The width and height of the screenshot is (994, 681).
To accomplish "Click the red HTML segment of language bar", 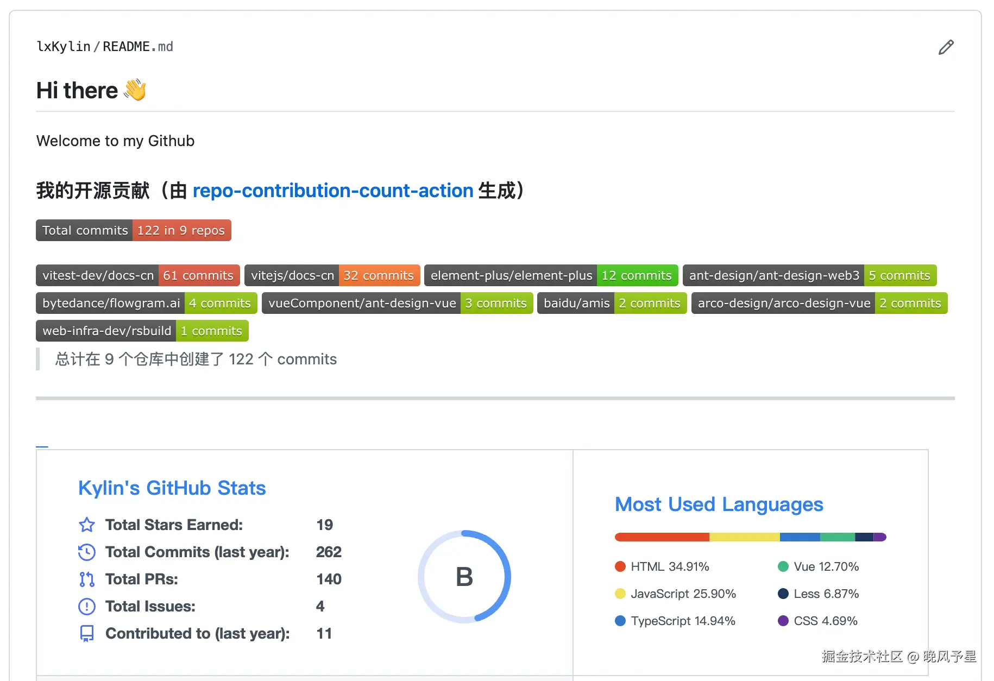I will tap(662, 537).
